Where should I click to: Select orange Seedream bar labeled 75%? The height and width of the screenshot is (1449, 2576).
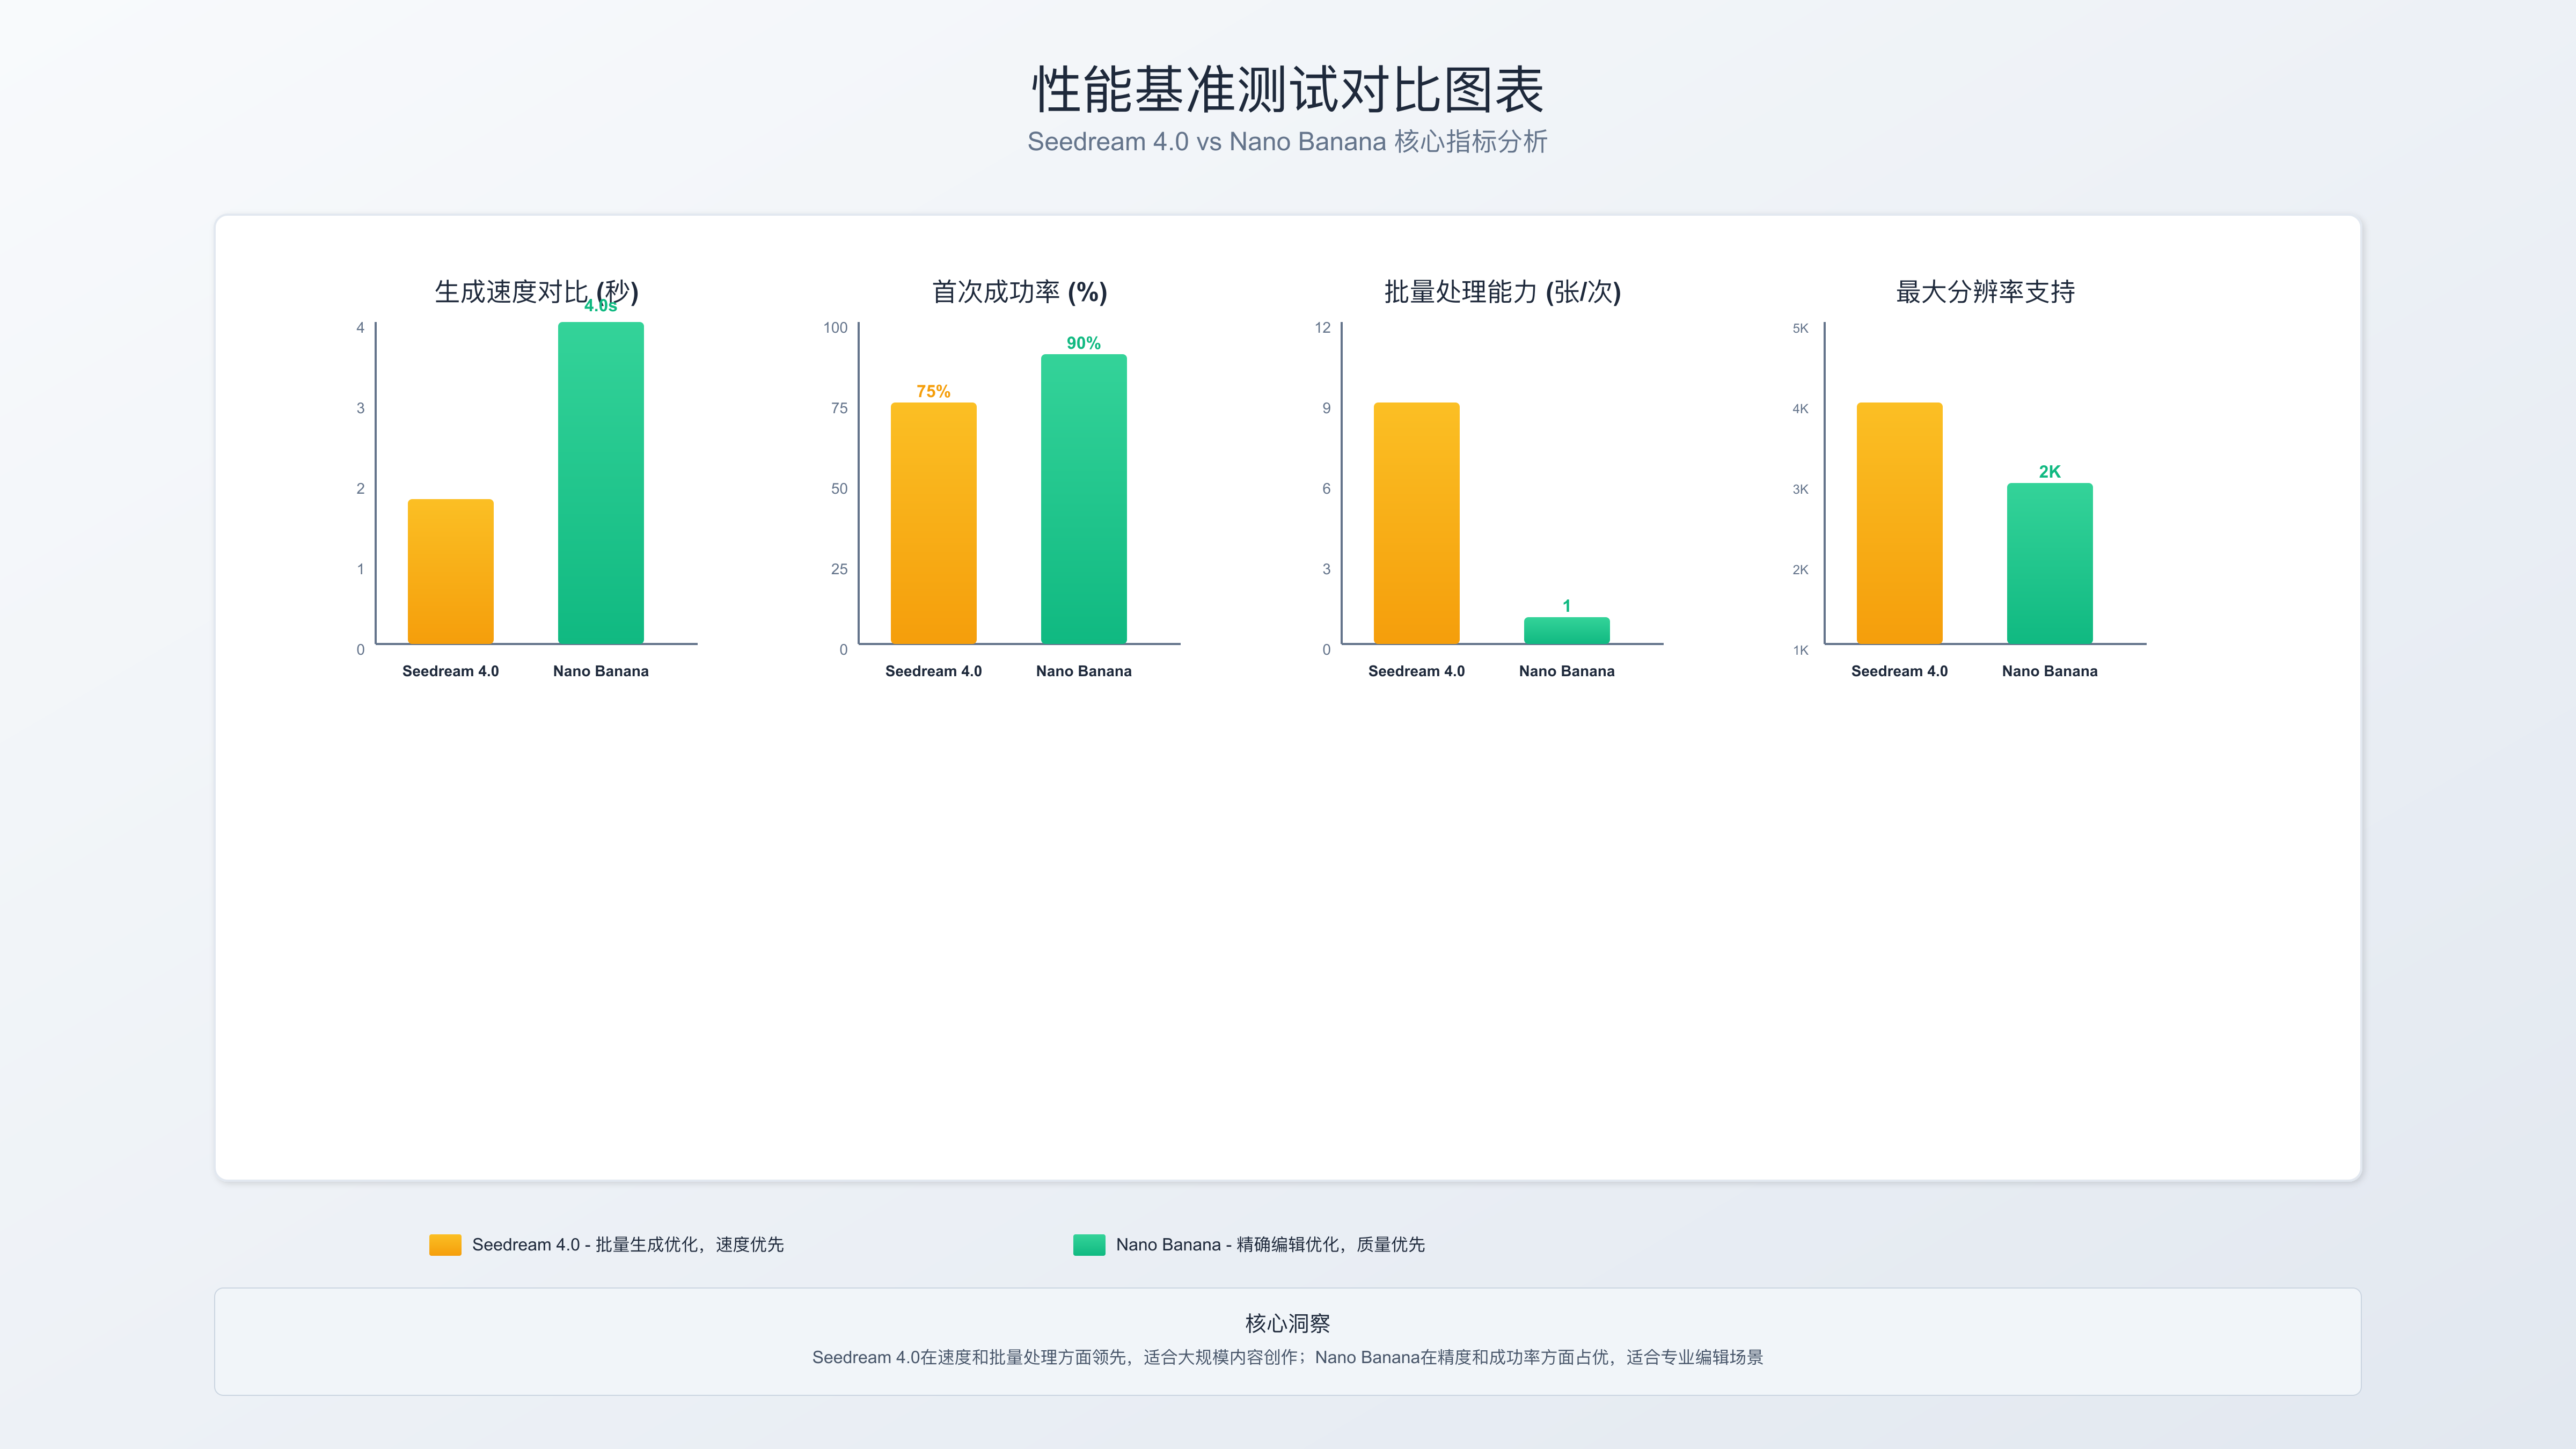coord(934,523)
